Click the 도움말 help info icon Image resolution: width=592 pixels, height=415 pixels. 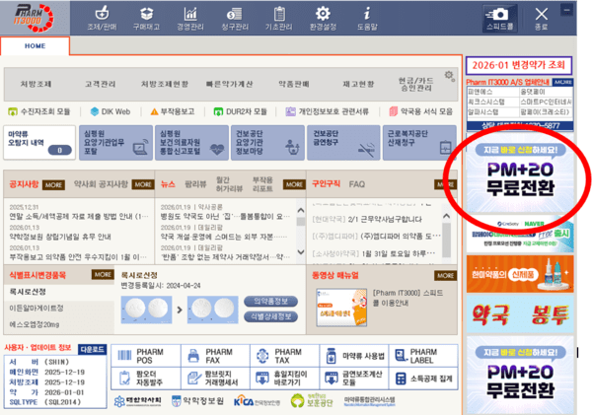point(368,19)
